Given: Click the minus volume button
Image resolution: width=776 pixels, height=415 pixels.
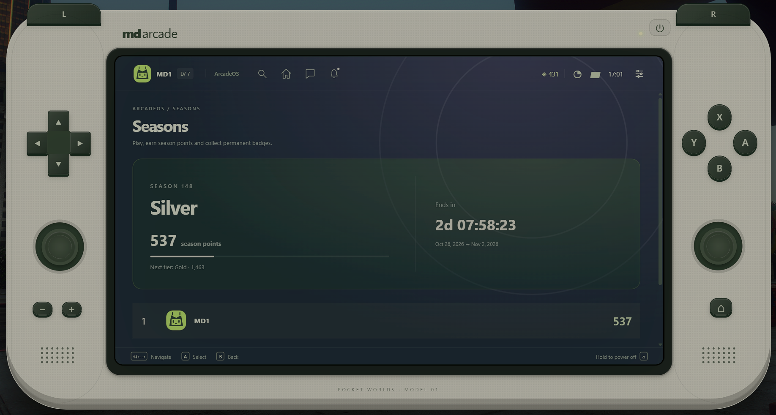Looking at the screenshot, I should pos(43,310).
